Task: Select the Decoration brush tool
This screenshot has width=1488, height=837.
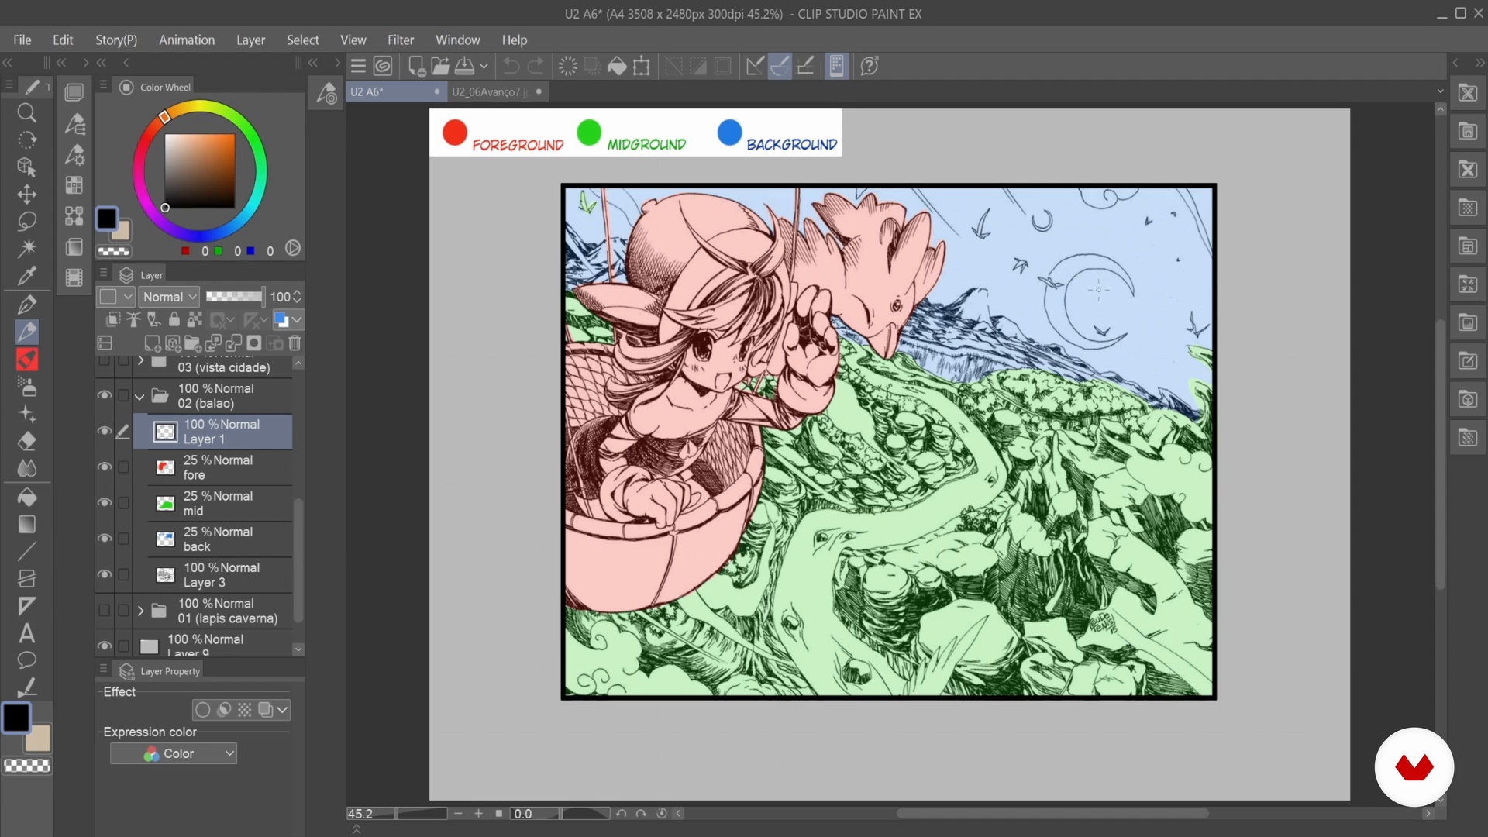Action: click(26, 413)
